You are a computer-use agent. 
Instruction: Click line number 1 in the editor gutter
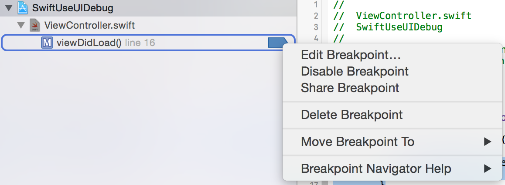pyautogui.click(x=315, y=5)
